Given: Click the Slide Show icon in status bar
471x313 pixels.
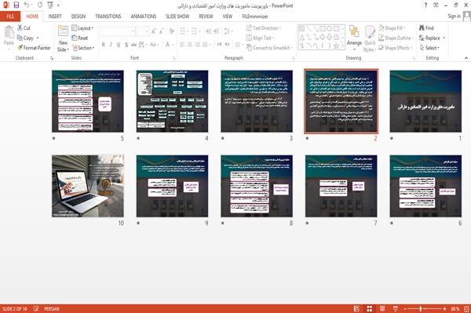Looking at the screenshot, I should pos(396,308).
